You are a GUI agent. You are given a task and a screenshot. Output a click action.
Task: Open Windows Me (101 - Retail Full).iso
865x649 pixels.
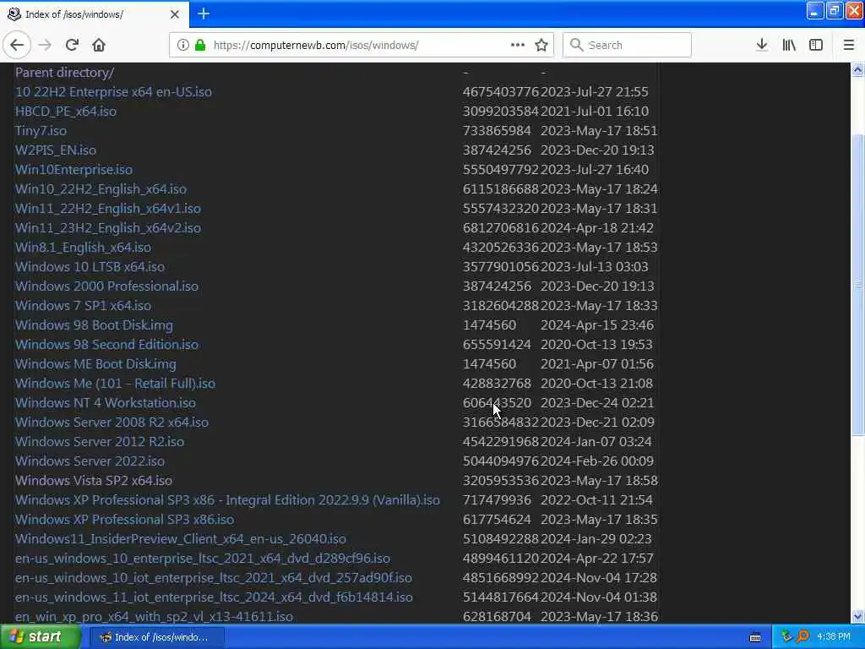click(115, 383)
